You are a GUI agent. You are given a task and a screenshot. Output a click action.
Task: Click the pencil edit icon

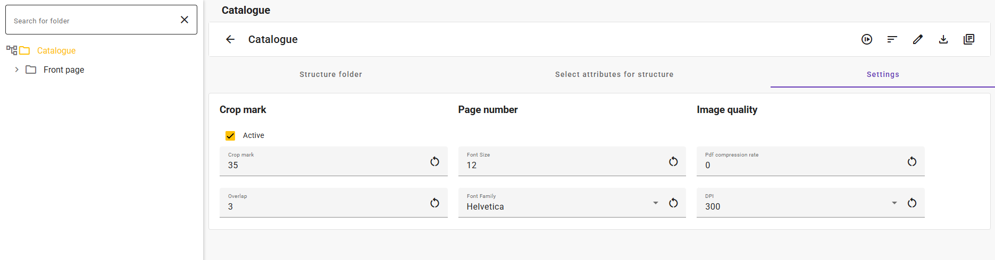[918, 39]
